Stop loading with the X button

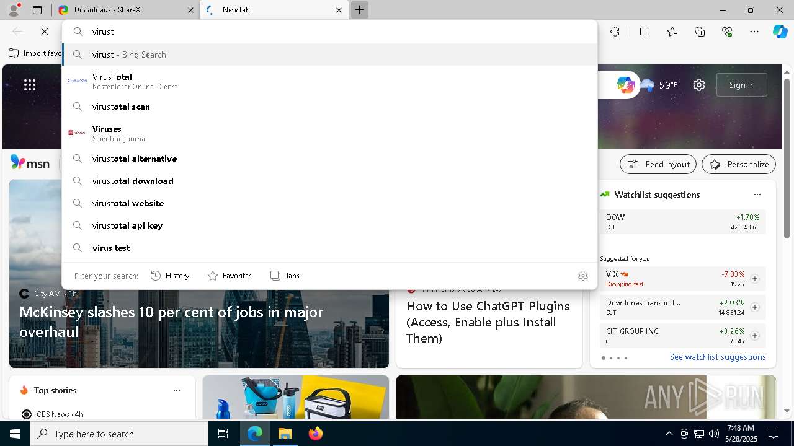click(x=45, y=32)
